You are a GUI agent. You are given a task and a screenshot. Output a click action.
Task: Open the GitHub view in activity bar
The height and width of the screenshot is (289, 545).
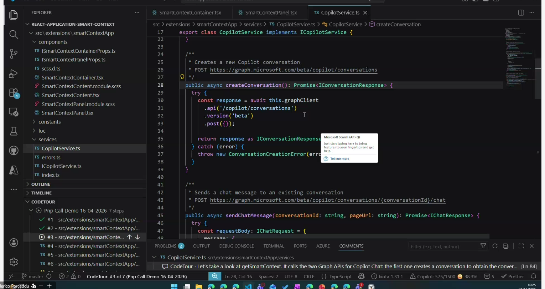(14, 151)
